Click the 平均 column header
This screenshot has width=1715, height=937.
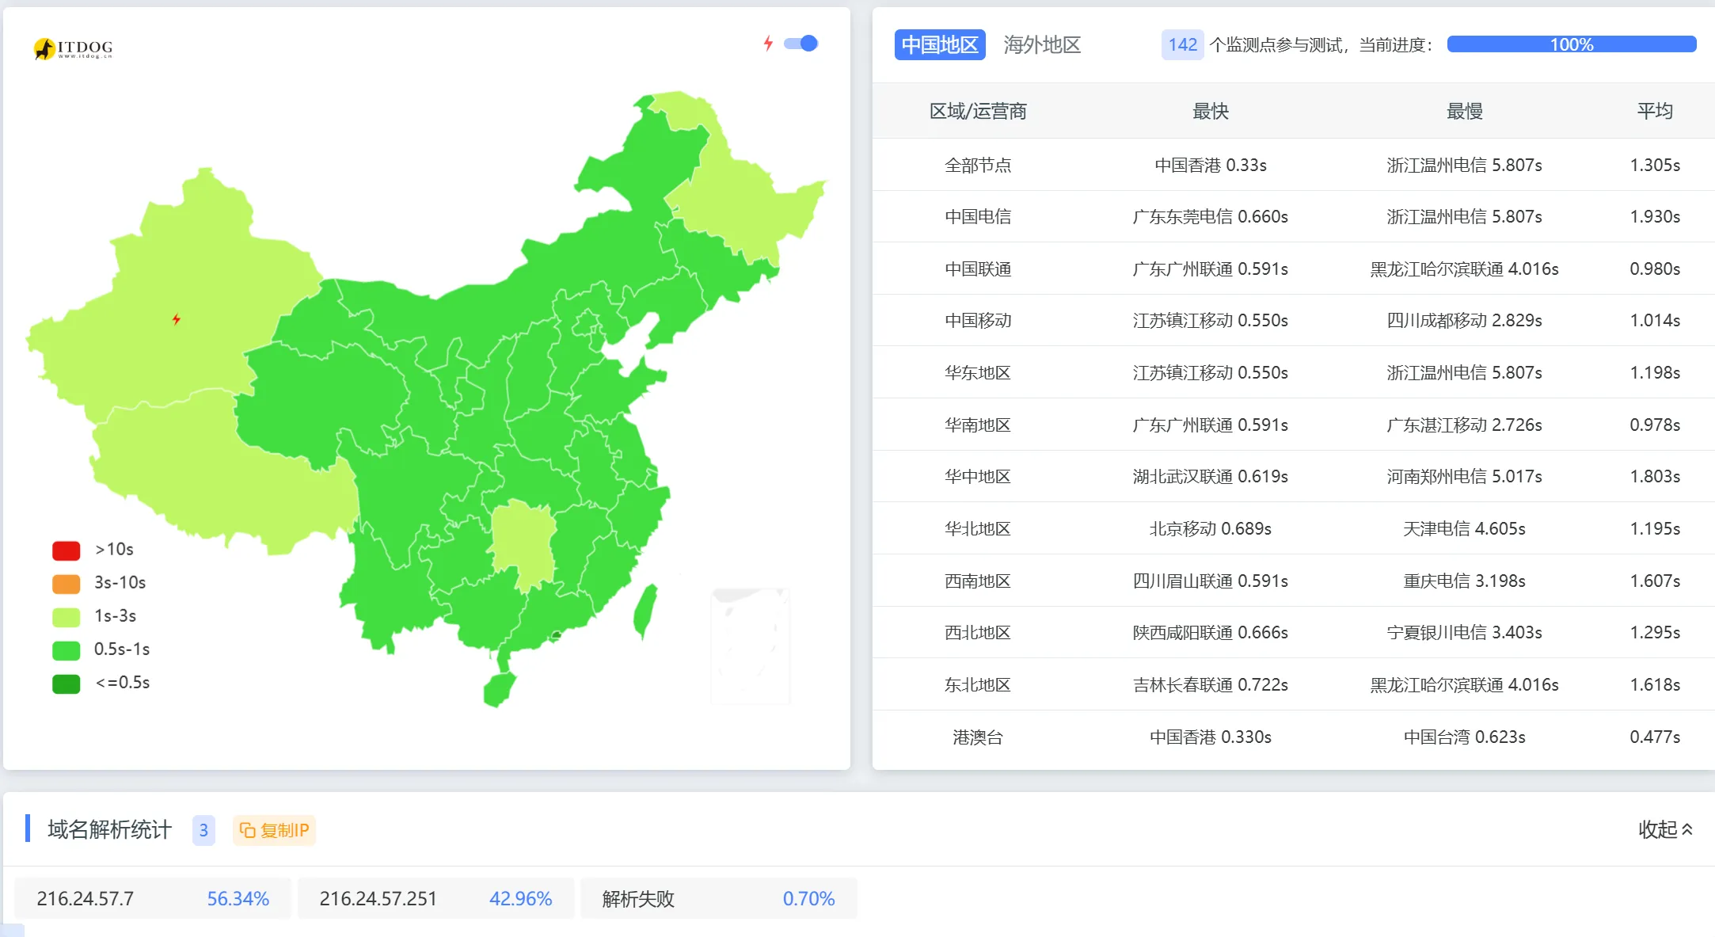click(x=1654, y=112)
